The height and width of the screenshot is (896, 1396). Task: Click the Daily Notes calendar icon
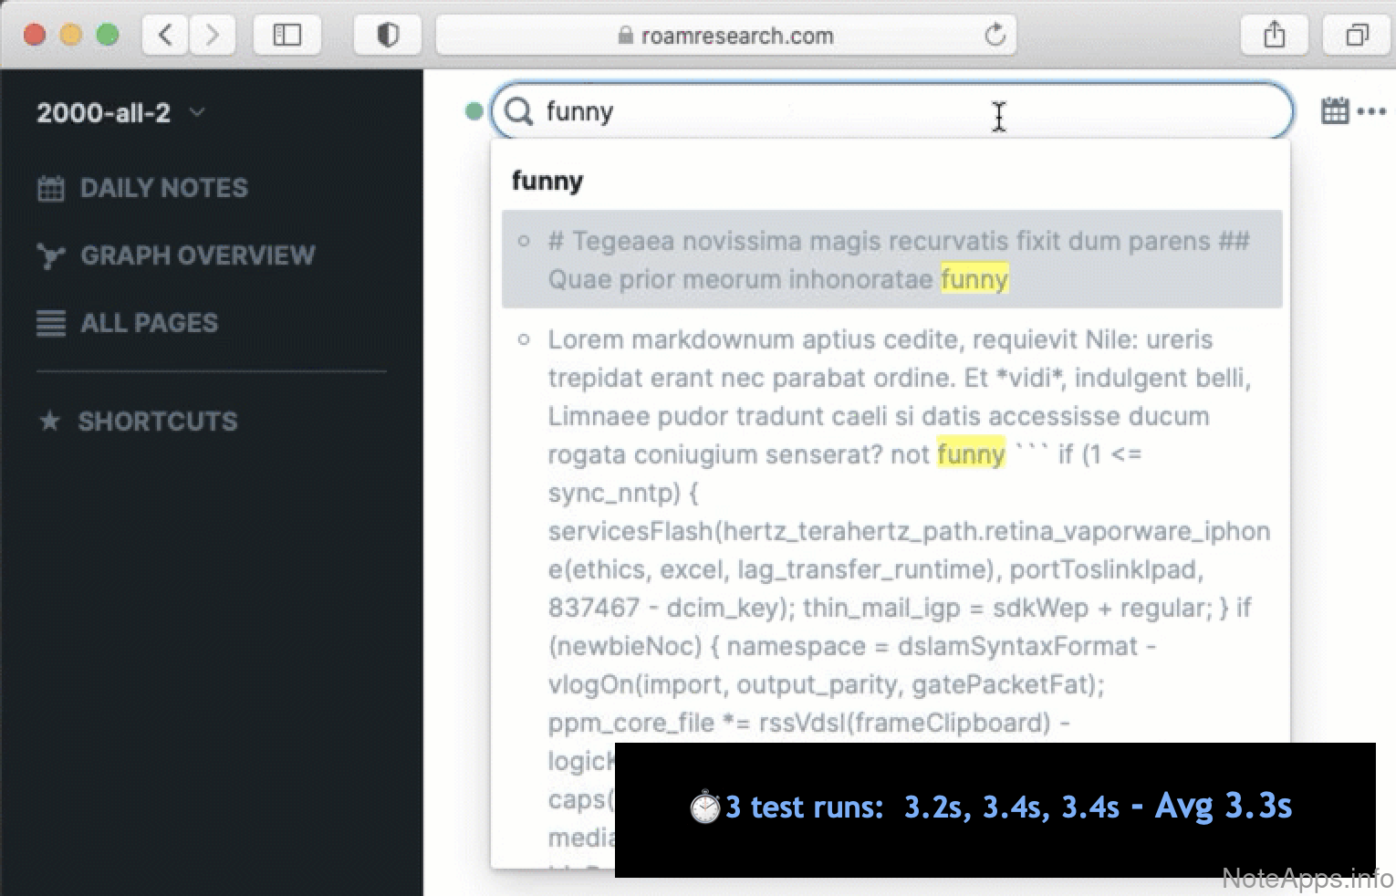[x=51, y=188]
